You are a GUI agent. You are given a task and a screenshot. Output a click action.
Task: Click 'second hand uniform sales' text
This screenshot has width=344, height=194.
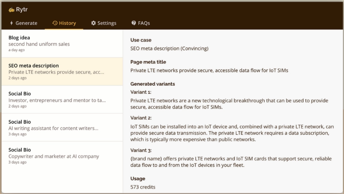click(39, 44)
